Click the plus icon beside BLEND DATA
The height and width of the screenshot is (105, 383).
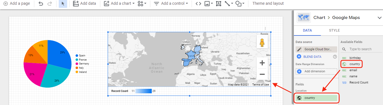point(299,57)
